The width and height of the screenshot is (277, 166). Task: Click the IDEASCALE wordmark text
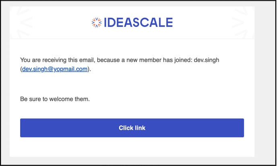[x=138, y=23]
